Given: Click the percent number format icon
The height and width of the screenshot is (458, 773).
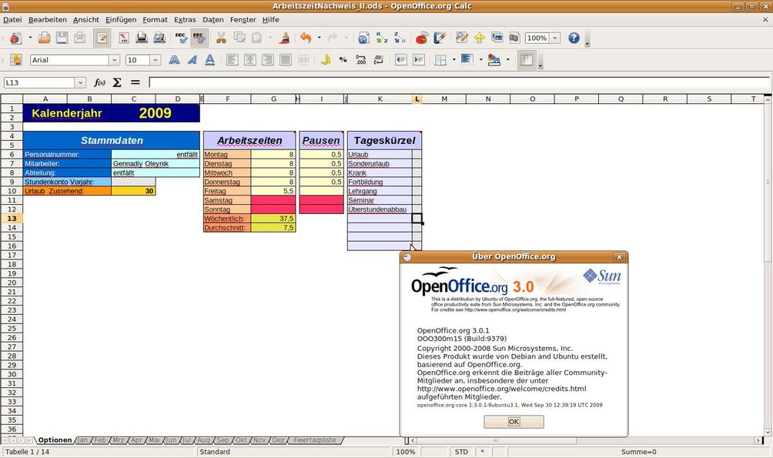Looking at the screenshot, I should 343,60.
